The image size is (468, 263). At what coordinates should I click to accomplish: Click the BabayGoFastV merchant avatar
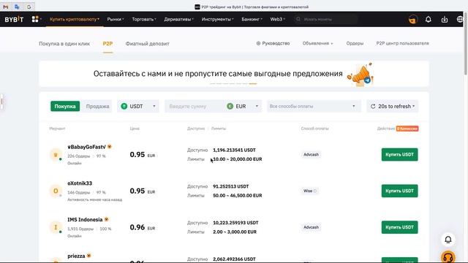point(56,154)
